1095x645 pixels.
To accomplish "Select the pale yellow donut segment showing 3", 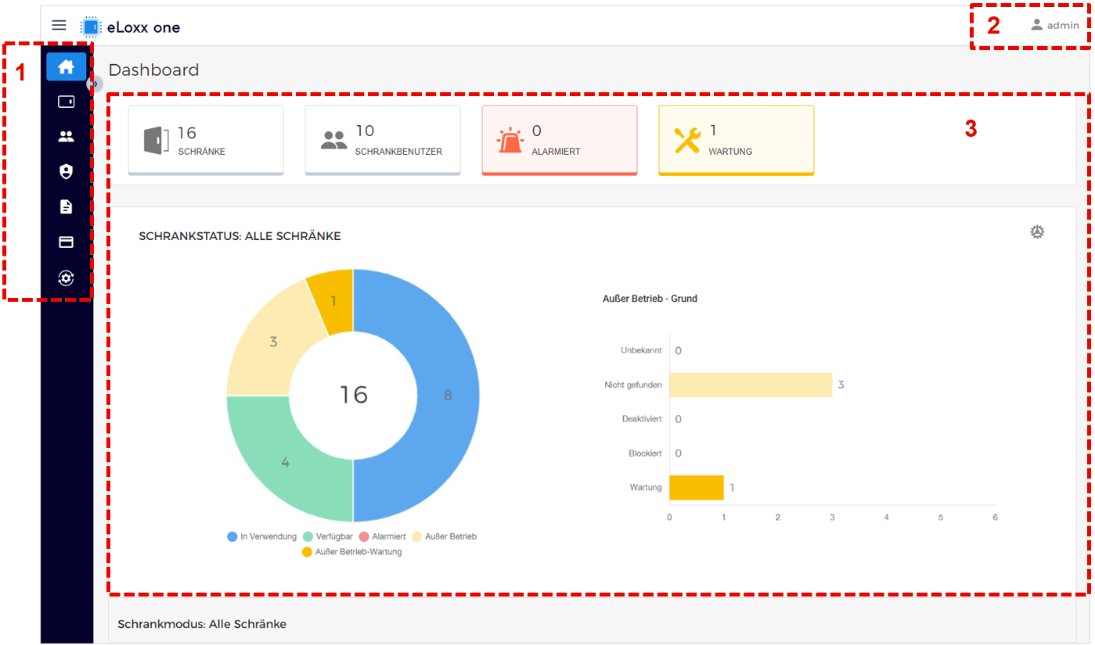I will [273, 342].
